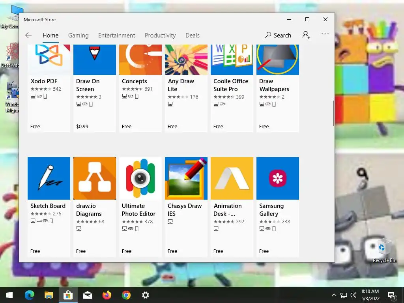The height and width of the screenshot is (303, 404).
Task: Click the Animation Desk 392 rating
Action: pos(229,222)
